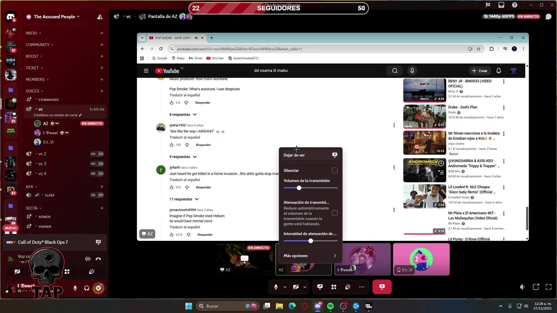Click Traducir al español under @machinefn5994 comment

click(x=185, y=227)
